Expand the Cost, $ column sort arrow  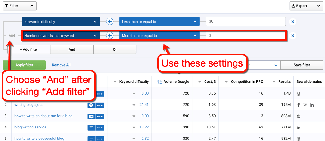pos(200,82)
